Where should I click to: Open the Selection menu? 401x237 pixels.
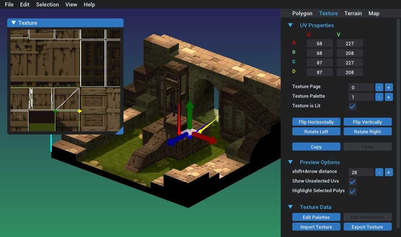click(x=47, y=4)
